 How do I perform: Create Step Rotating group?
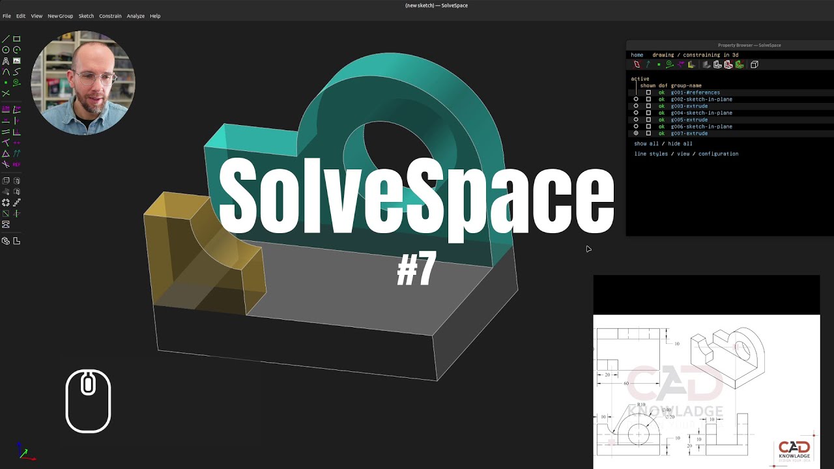[x=6, y=203]
